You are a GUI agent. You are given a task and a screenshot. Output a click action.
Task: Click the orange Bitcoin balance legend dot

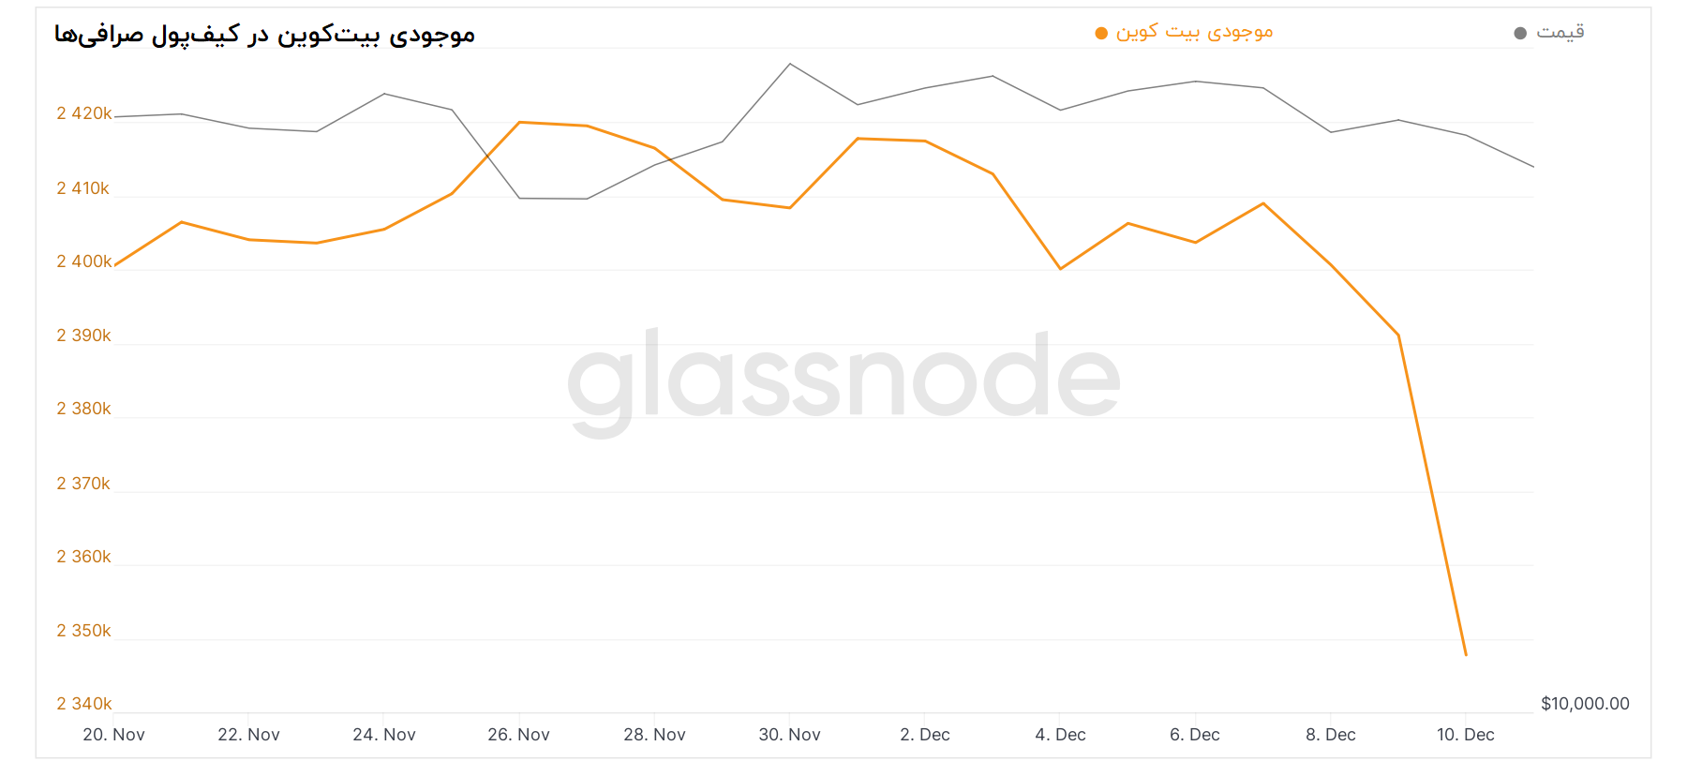(x=1101, y=34)
